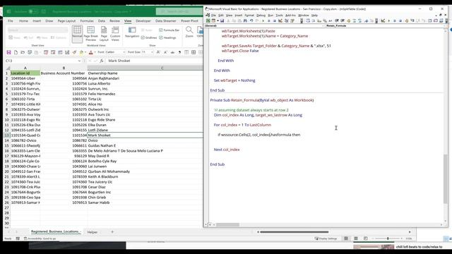
Task: Open Custom Views dialog
Action: pyautogui.click(x=115, y=34)
